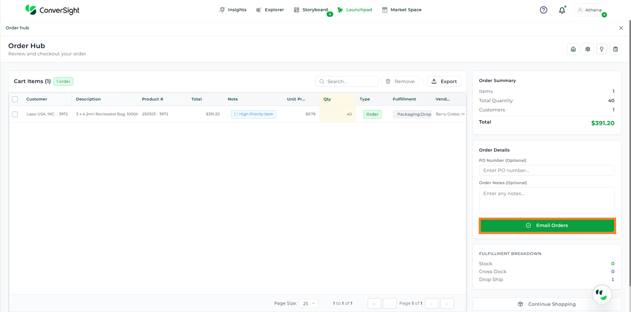Open the ConverSight chat assistant bubble
The image size is (631, 312).
[602, 294]
